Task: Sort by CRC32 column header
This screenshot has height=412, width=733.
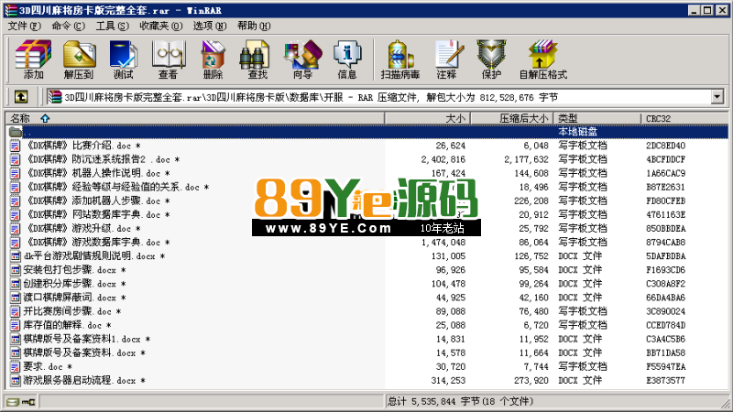Action: [x=684, y=118]
